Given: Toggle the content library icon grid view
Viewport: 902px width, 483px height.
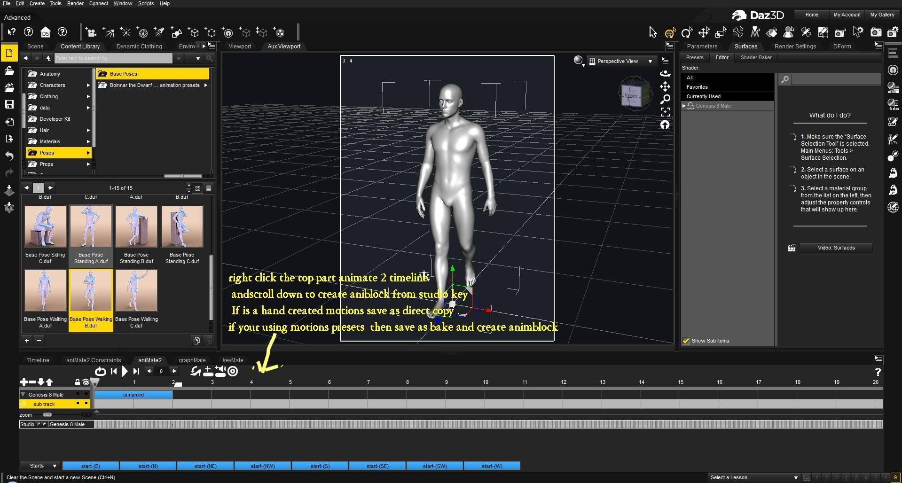Looking at the screenshot, I should point(198,188).
